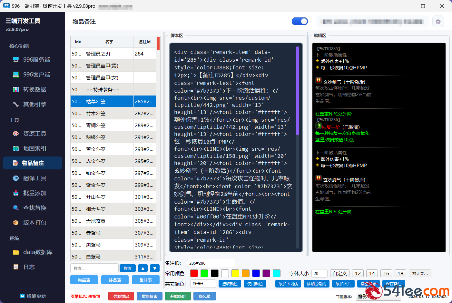
Task: Click the down arrow next to 搜索
Action: click(x=155, y=268)
